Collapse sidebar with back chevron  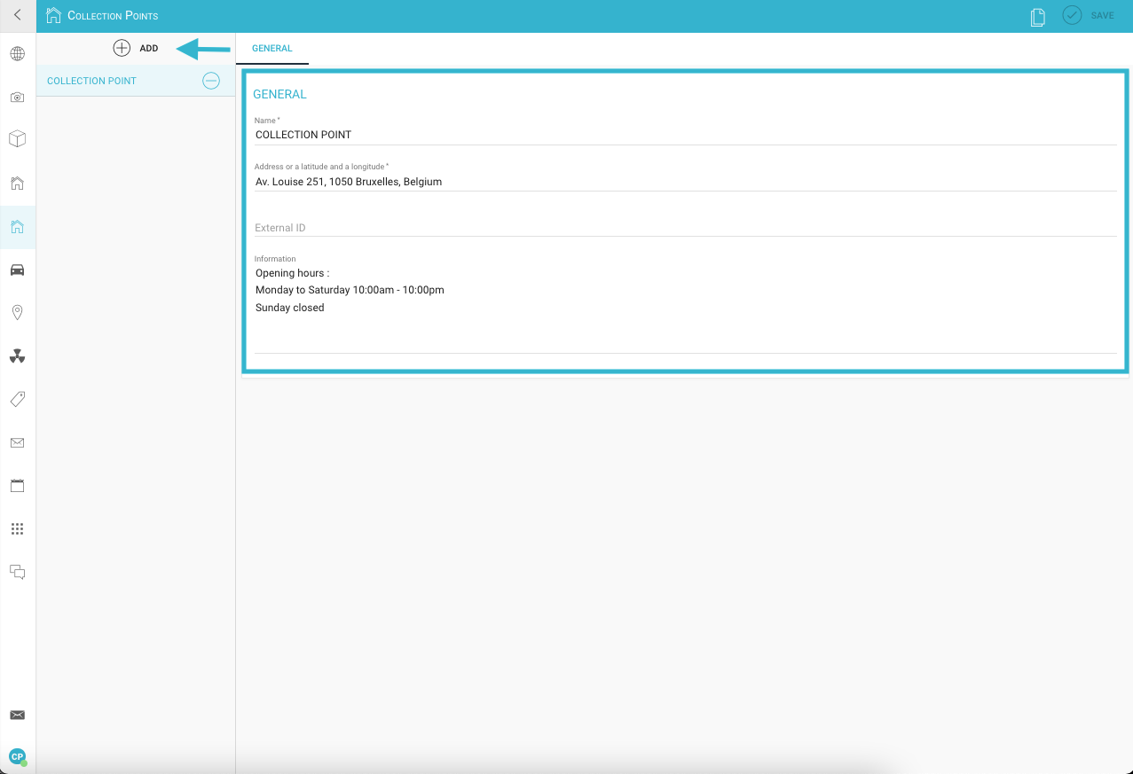point(17,15)
